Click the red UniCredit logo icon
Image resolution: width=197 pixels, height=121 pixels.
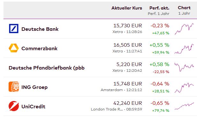point(14,106)
